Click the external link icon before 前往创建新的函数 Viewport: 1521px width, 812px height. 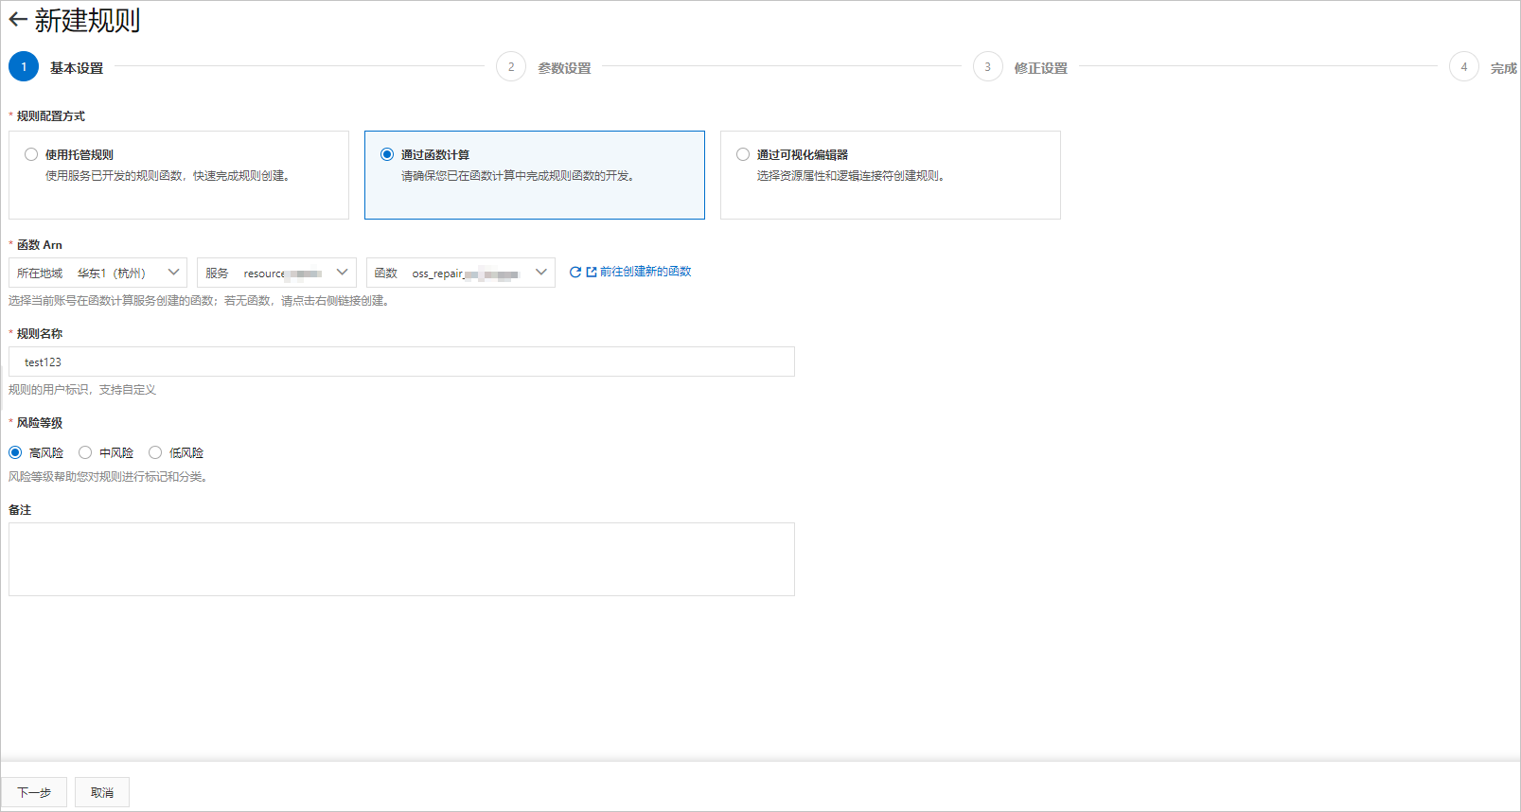[592, 272]
